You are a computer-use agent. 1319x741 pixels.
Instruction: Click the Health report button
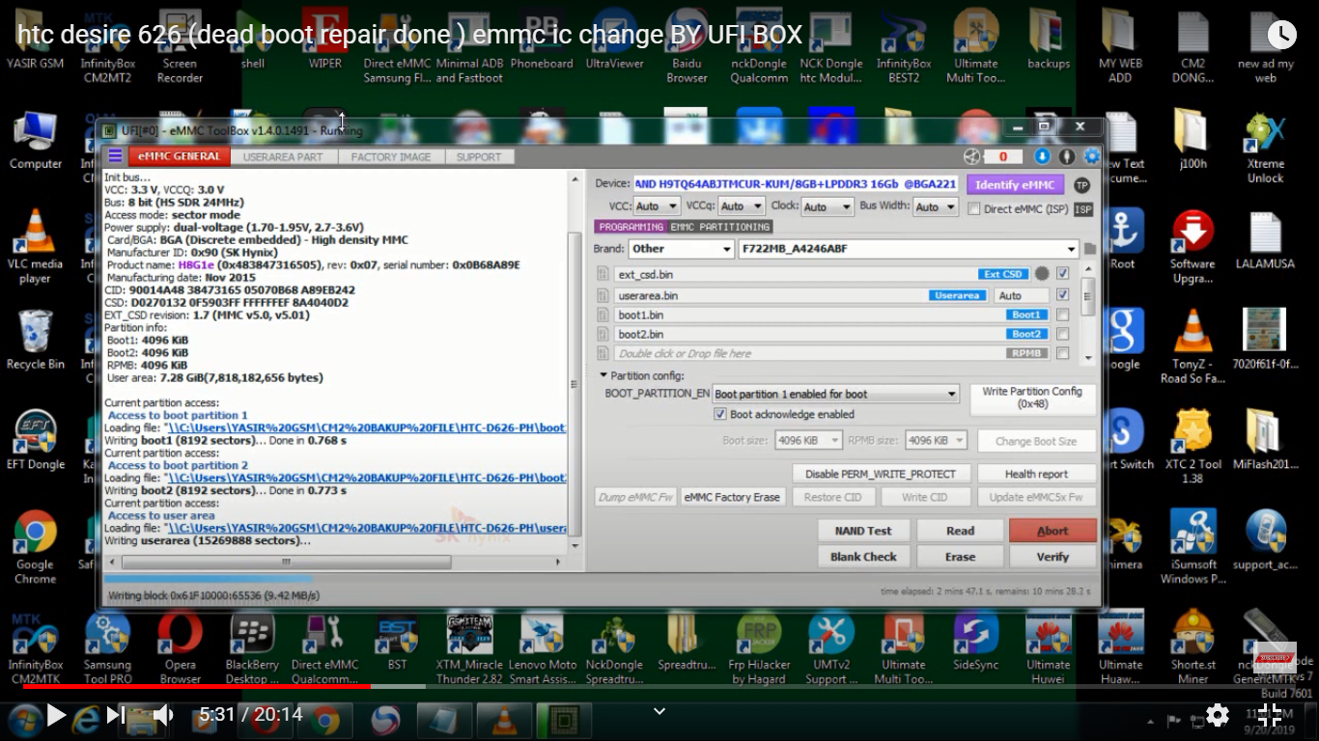pyautogui.click(x=1036, y=474)
